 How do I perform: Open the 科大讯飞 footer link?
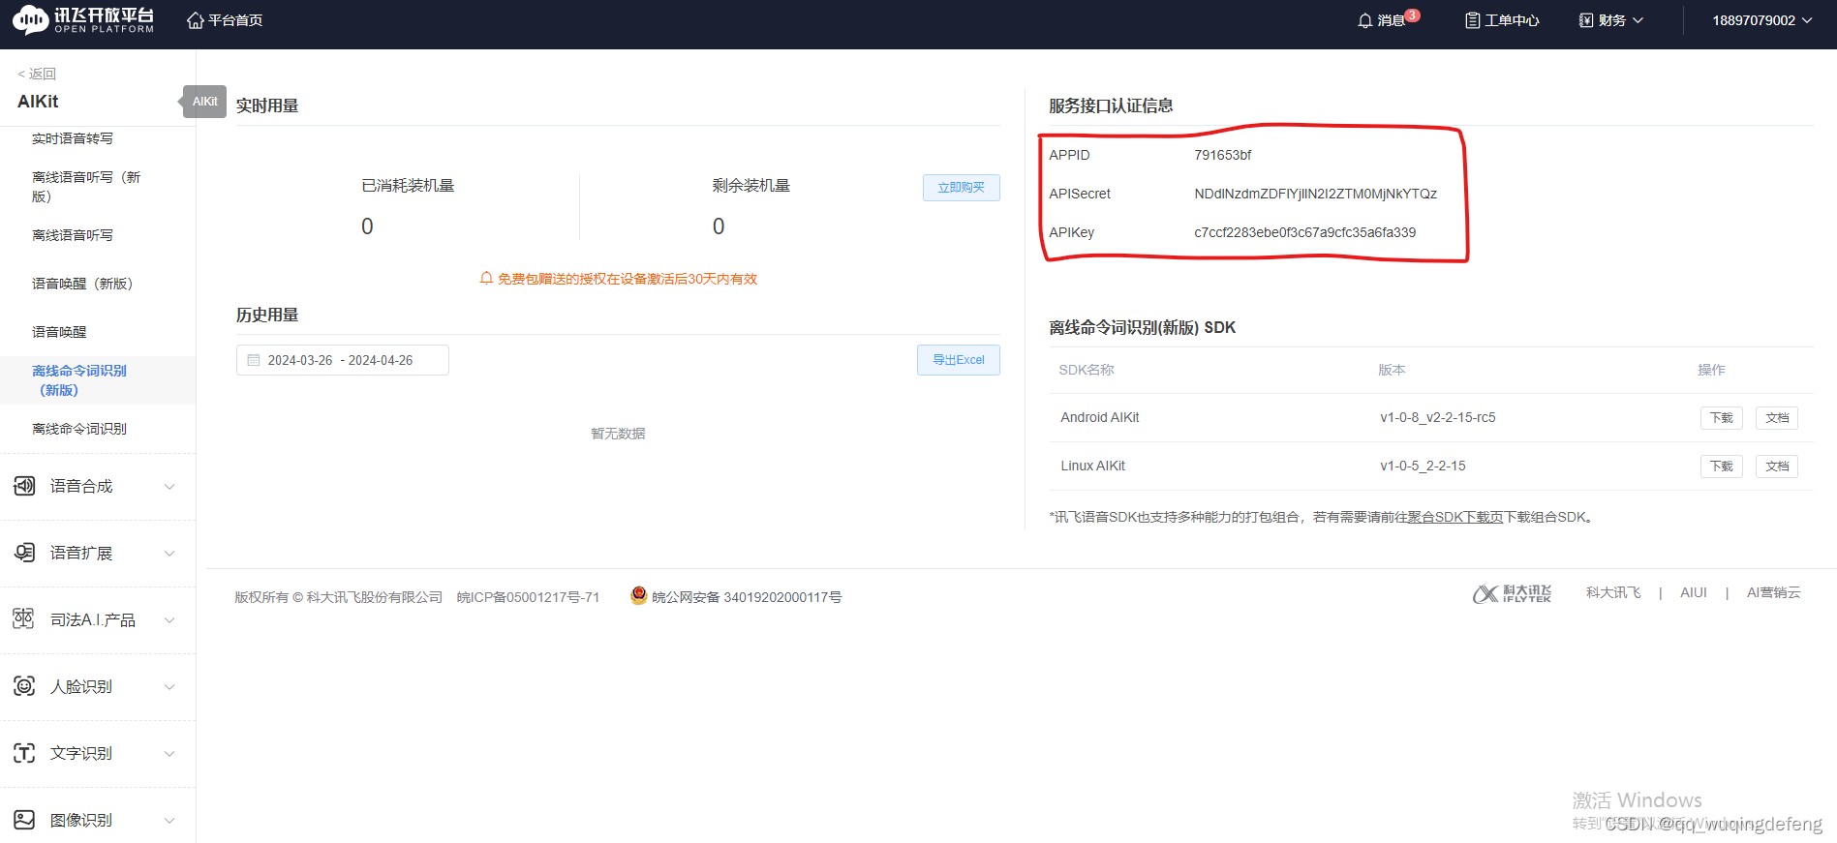pyautogui.click(x=1612, y=592)
